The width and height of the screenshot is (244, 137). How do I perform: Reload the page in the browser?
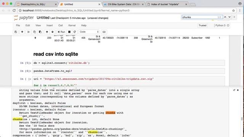[14, 11]
